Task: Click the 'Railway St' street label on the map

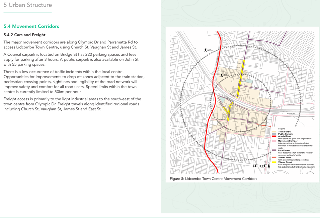Action: [291, 114]
